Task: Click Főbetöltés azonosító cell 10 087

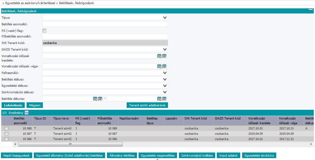Action: 113,133
